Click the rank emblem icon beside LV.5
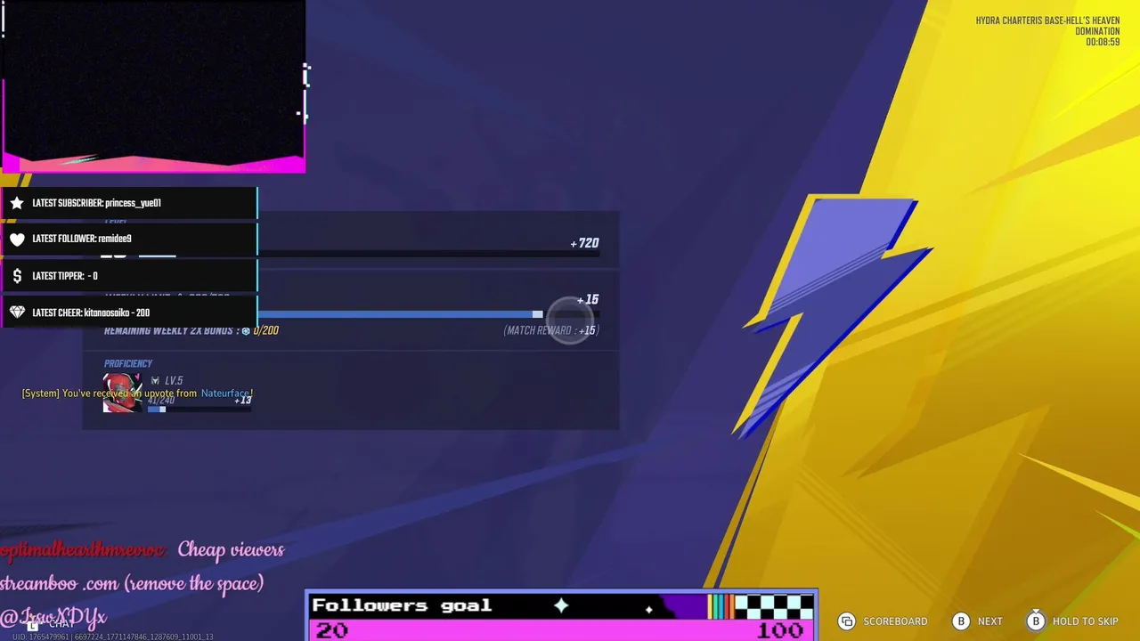This screenshot has width=1140, height=641. pos(155,381)
